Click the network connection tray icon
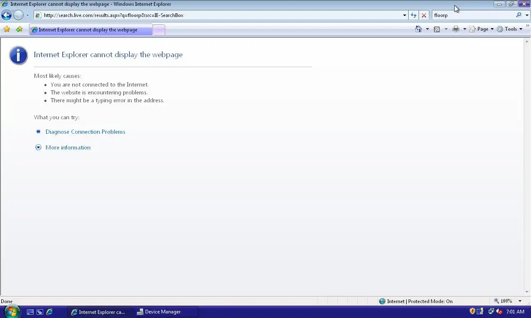The image size is (531, 318). (491, 311)
